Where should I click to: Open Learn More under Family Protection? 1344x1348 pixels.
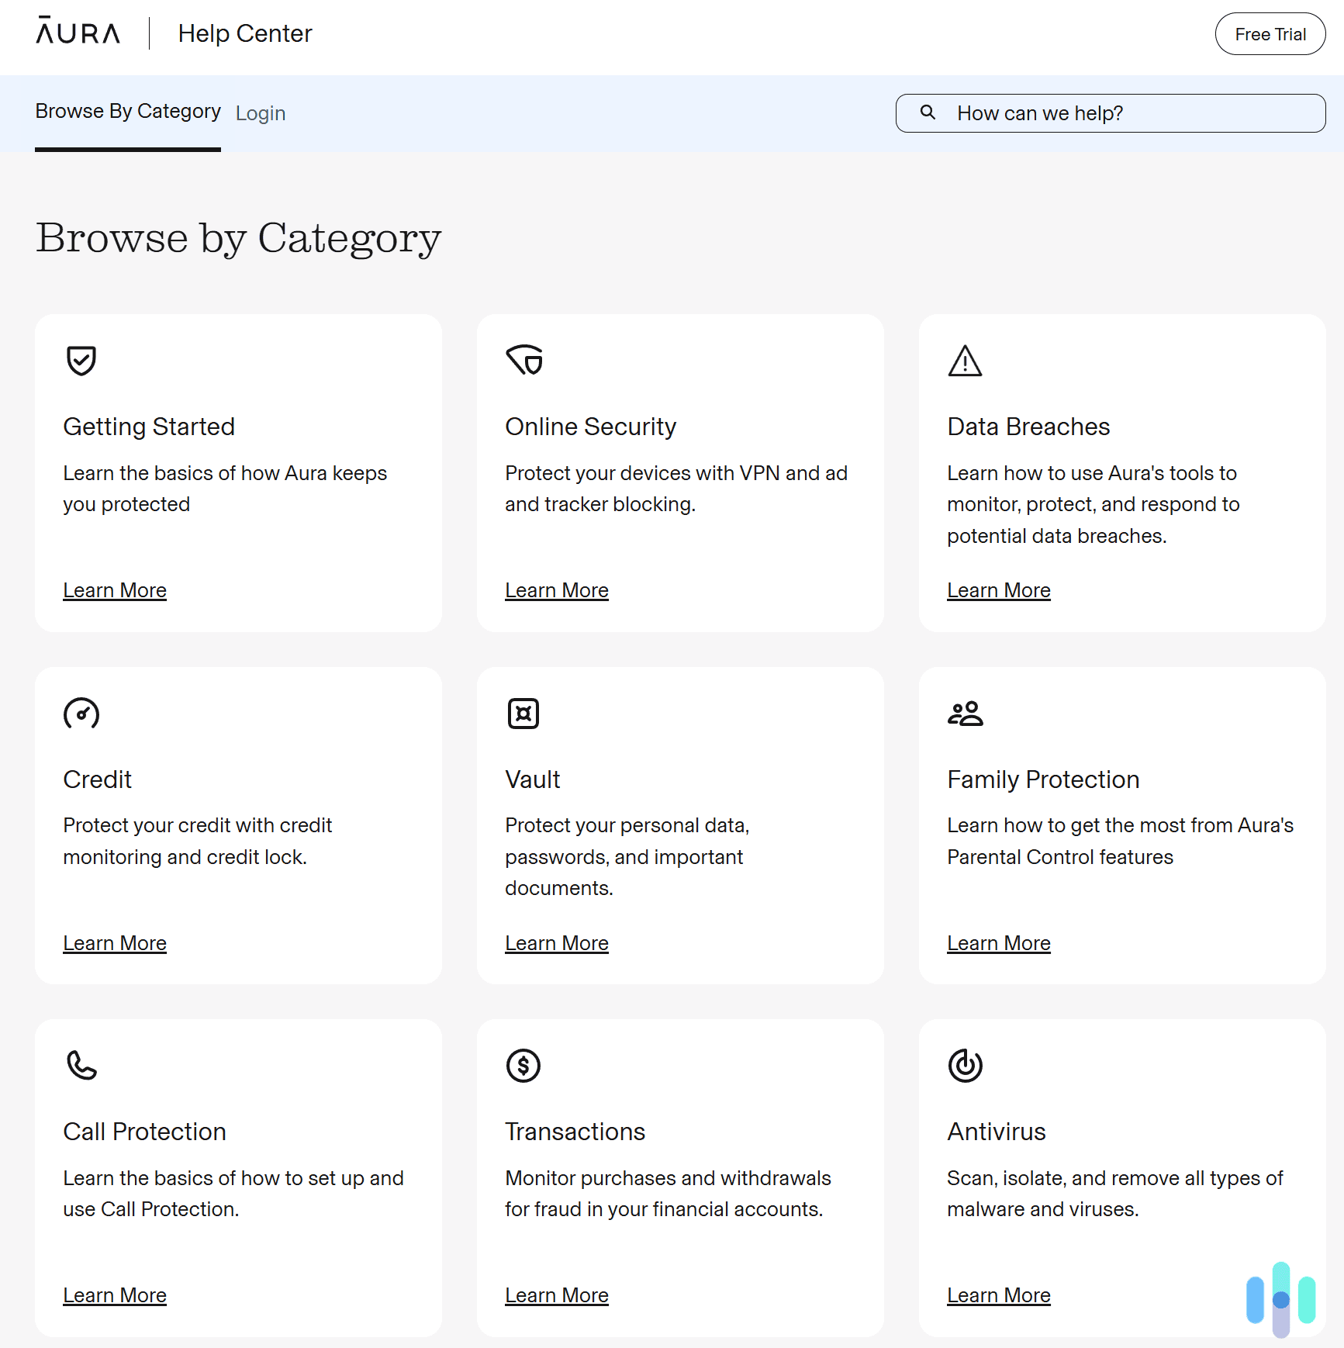coord(998,943)
